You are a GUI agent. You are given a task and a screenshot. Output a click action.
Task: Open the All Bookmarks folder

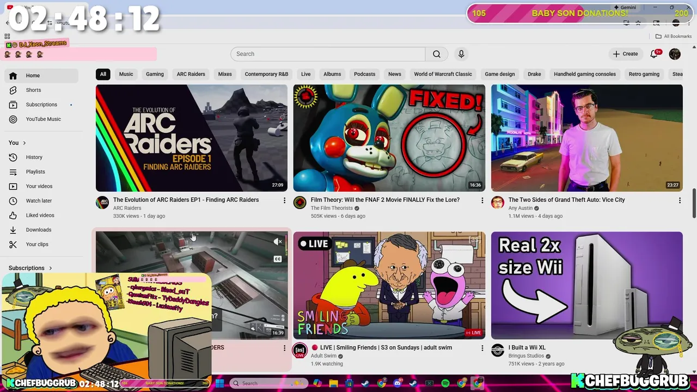pyautogui.click(x=674, y=36)
